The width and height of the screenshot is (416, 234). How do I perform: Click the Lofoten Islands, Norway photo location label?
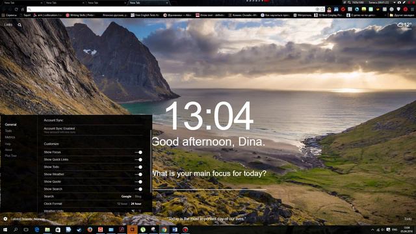pyautogui.click(x=28, y=219)
